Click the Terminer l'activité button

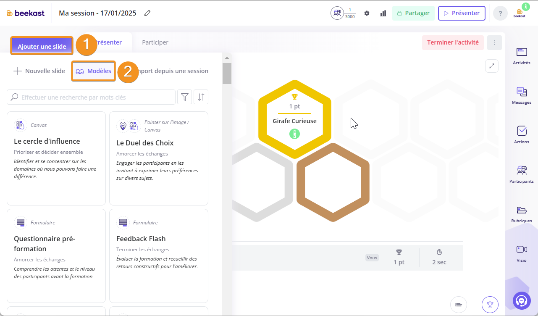click(x=453, y=42)
